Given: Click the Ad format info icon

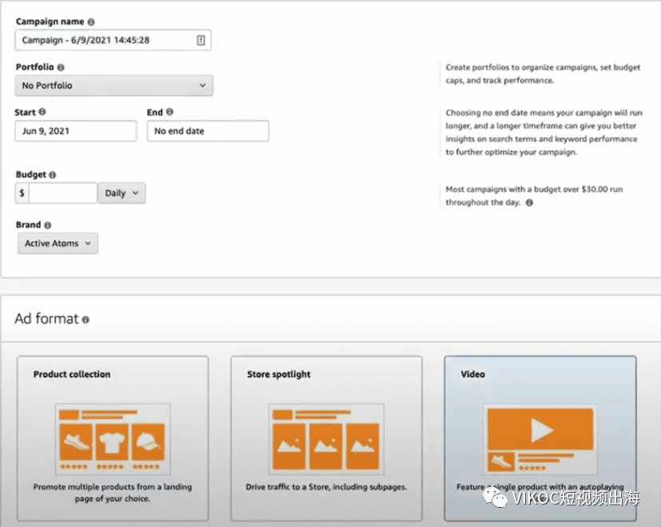Looking at the screenshot, I should click(86, 320).
